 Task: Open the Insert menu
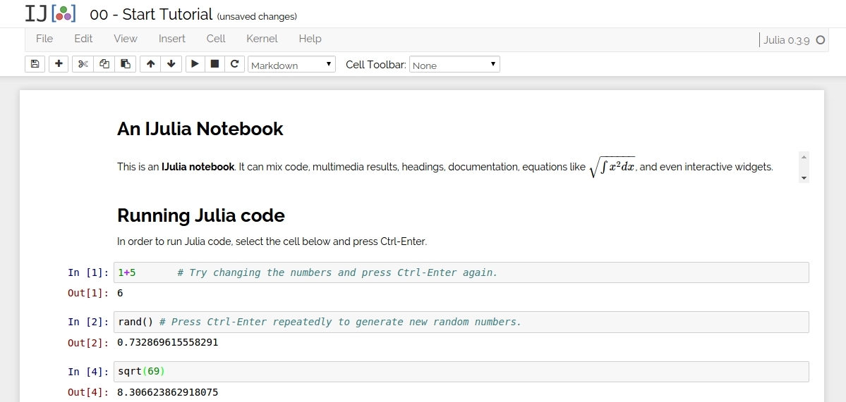tap(172, 39)
